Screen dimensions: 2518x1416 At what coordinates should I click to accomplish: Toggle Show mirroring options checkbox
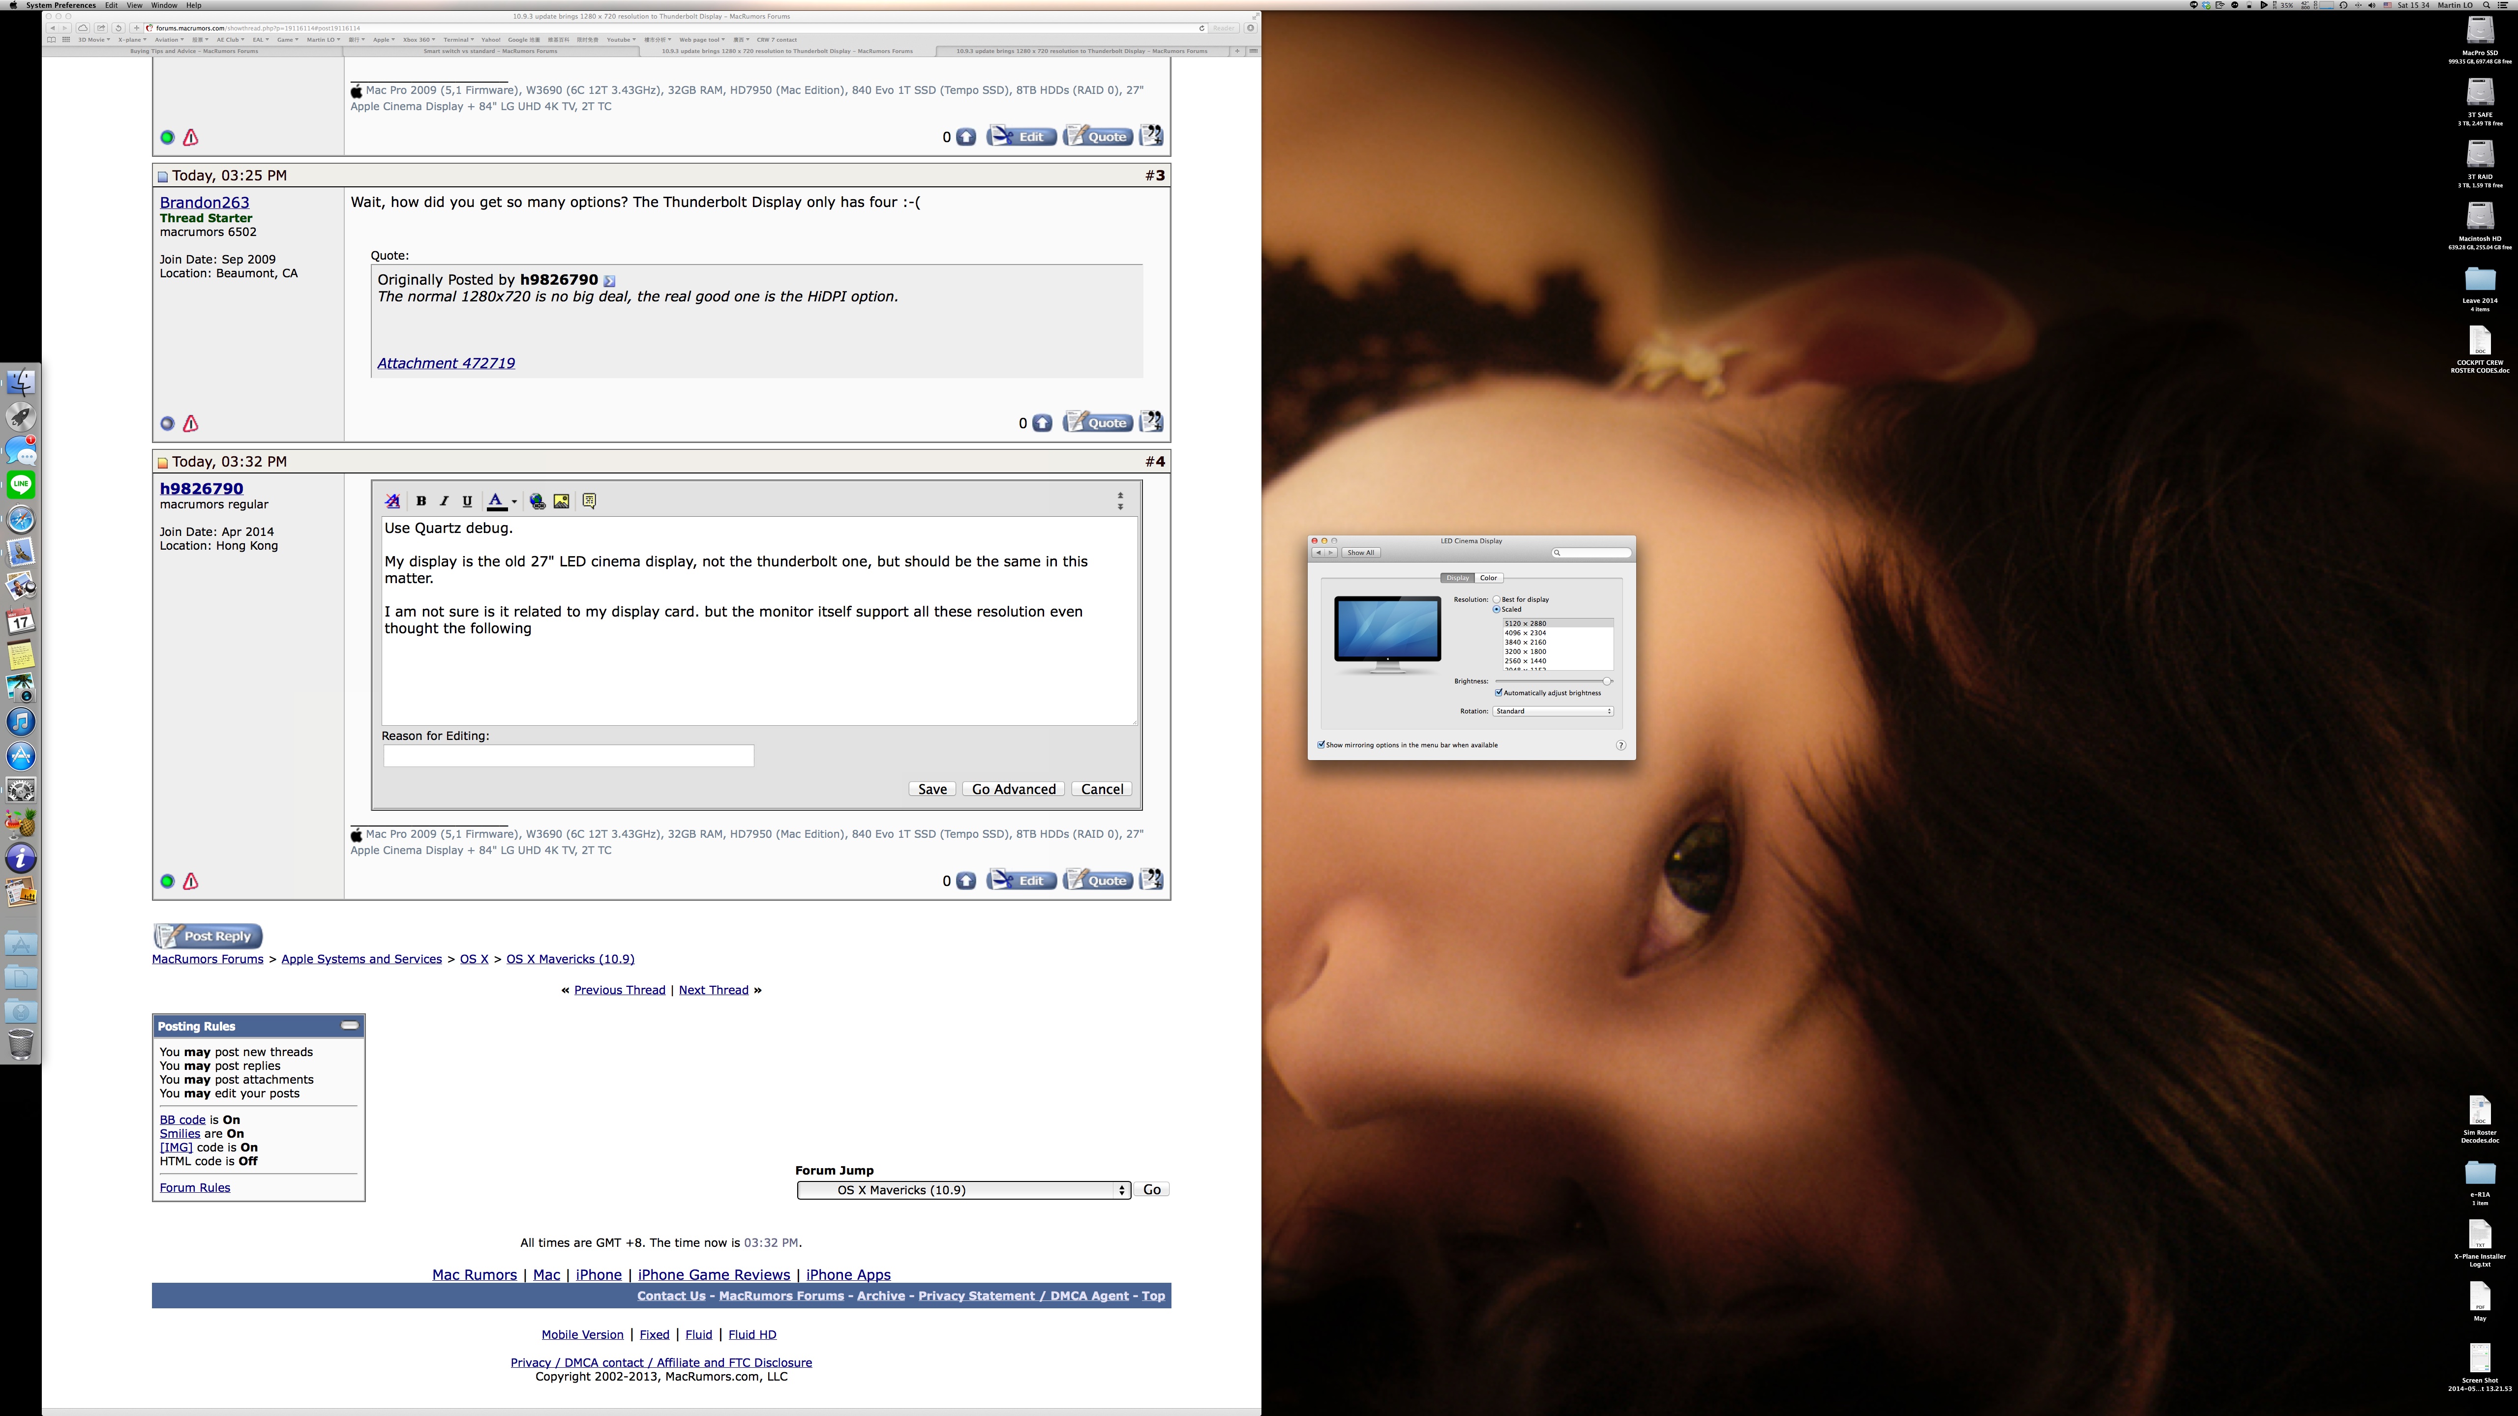point(1321,745)
